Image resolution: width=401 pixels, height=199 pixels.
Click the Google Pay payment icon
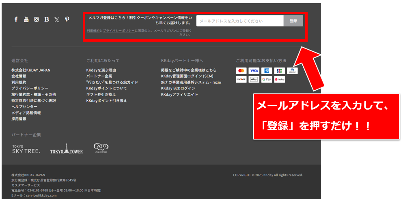[x=267, y=80]
